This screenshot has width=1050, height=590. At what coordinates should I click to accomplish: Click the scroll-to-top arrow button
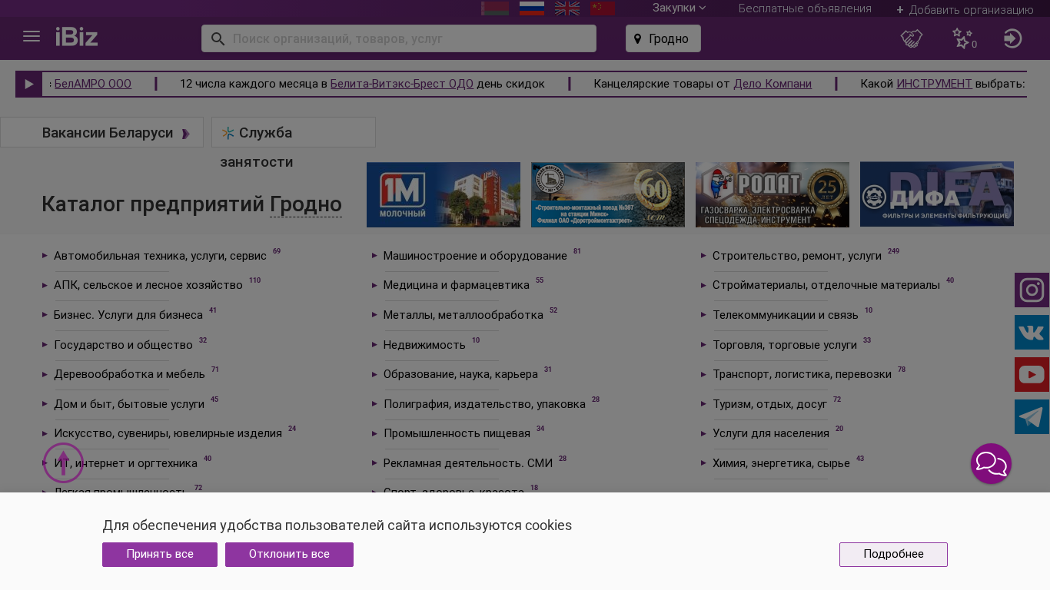pyautogui.click(x=63, y=463)
